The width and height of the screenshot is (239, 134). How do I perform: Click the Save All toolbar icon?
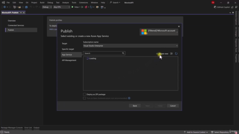[x=27, y=7]
